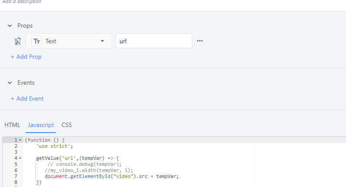Viewport: 346px width, 187px height.
Task: Click the Add a description field
Action: (22, 2)
